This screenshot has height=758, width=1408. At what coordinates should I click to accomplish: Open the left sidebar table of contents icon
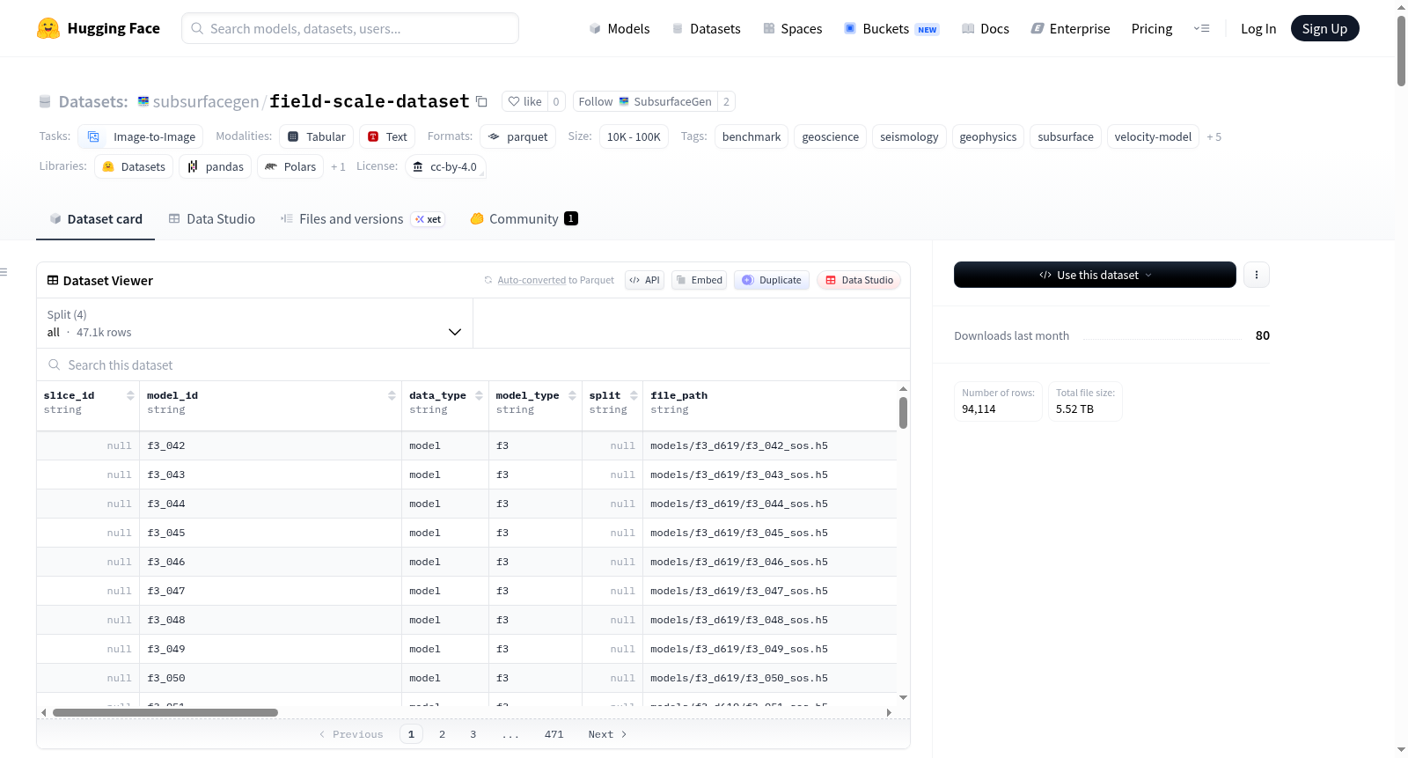click(4, 272)
